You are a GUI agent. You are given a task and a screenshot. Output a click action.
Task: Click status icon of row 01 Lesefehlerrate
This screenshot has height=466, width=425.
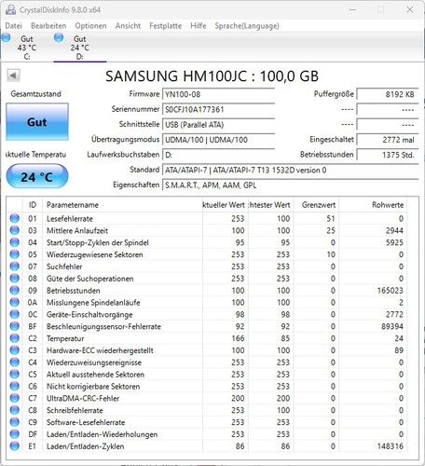pyautogui.click(x=14, y=218)
